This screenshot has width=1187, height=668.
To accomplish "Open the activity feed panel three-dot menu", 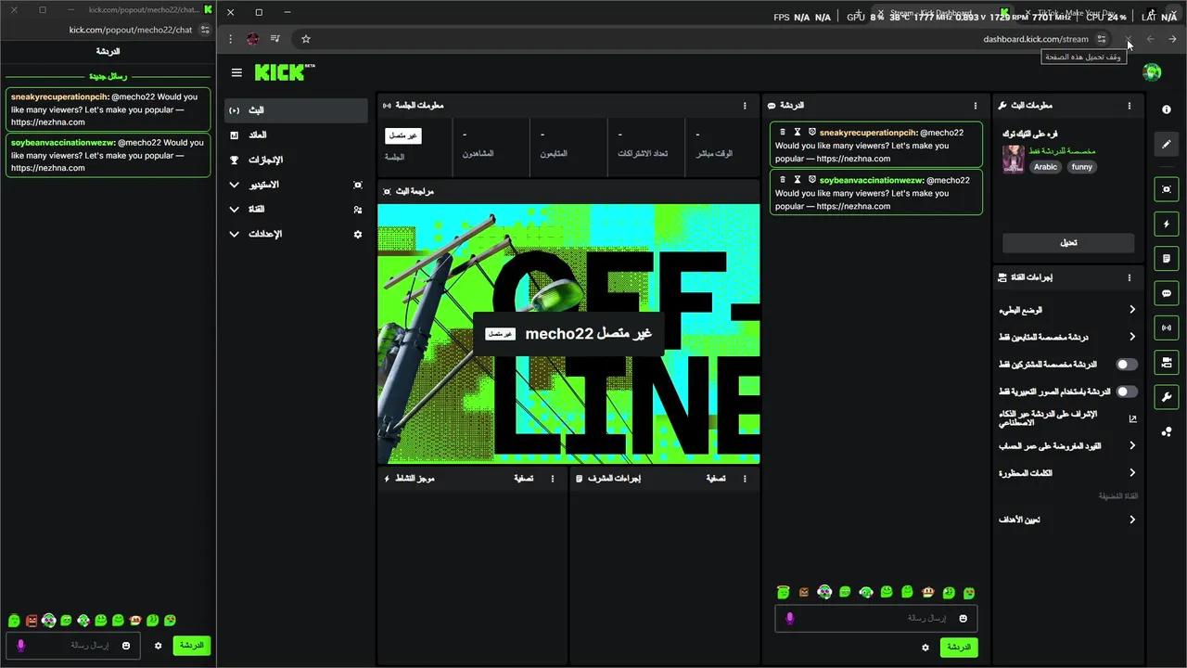I will (x=553, y=479).
